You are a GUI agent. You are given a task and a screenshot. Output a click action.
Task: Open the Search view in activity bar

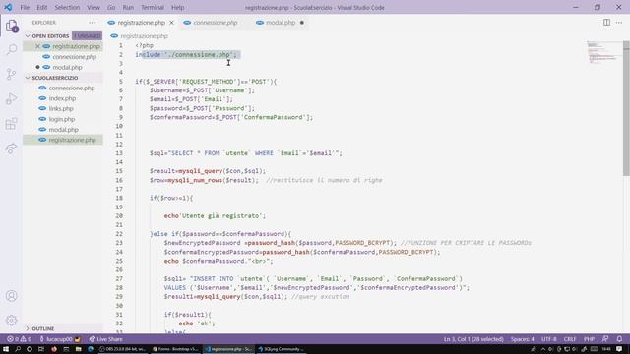12,49
